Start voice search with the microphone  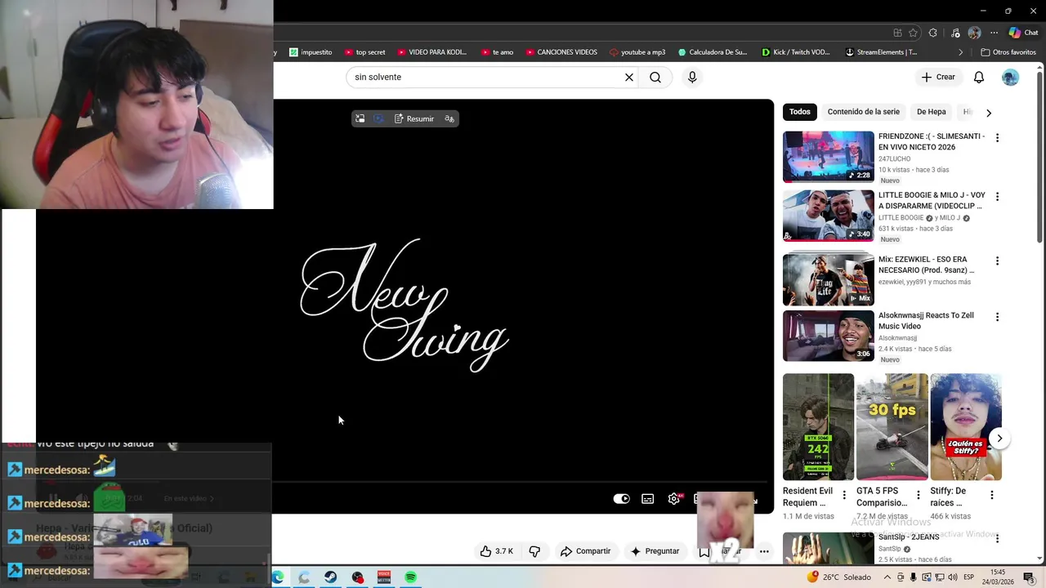692,77
